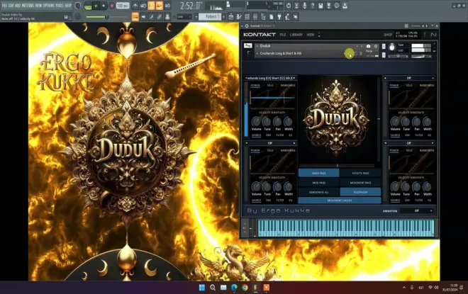Click the RANDOMISE ALL button
Image resolution: width=468 pixels, height=294 pixels.
(319, 192)
